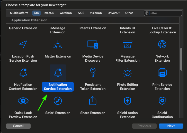Click the Application Extension section header

pos(29,20)
